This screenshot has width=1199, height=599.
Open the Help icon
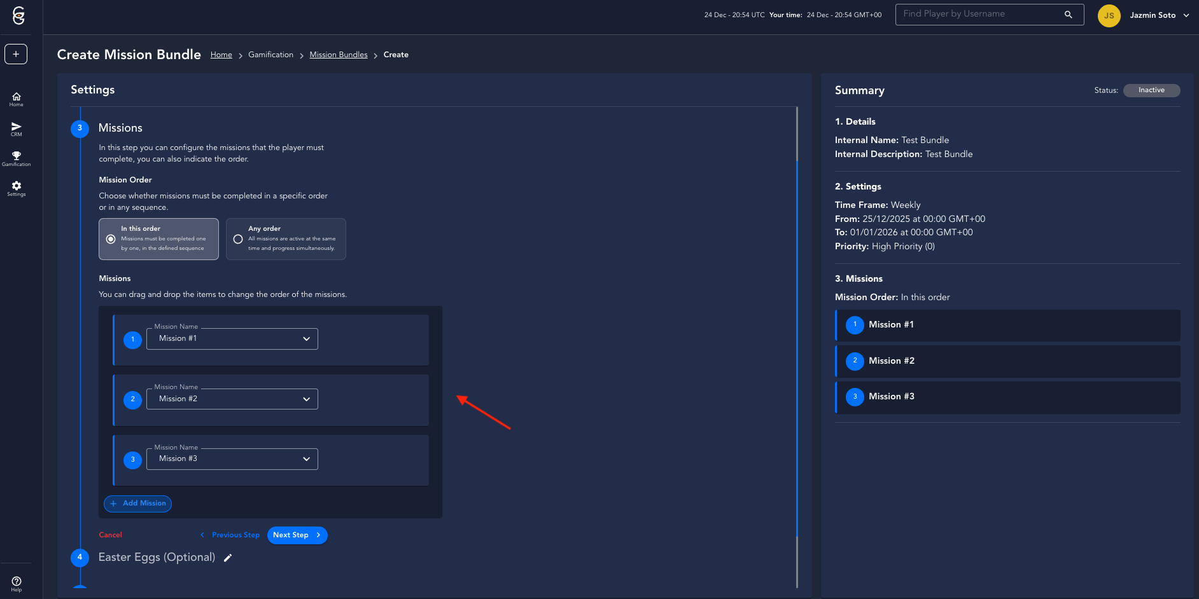tap(17, 583)
